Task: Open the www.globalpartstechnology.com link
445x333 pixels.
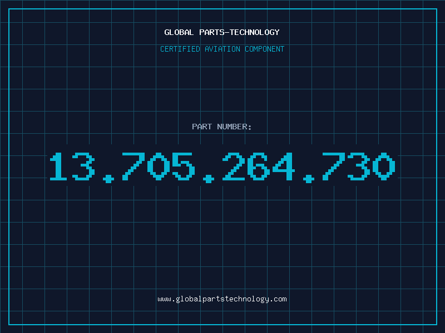Action: coord(222,299)
